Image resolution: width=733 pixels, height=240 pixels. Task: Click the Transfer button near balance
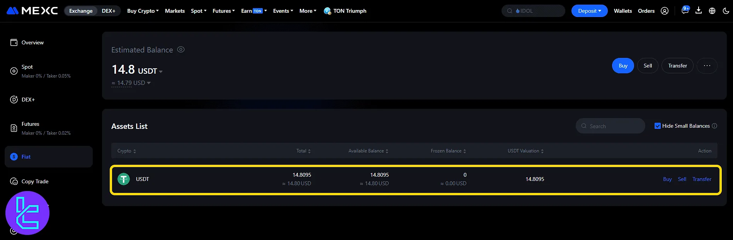pyautogui.click(x=678, y=66)
